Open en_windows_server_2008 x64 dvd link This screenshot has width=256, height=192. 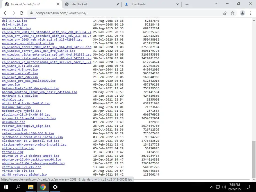47,47
